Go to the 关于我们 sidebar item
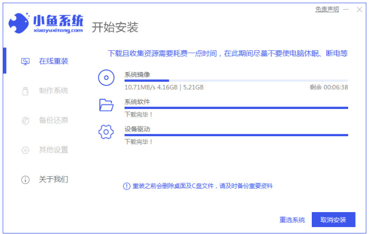Screen dimensions: 369x234 click(x=53, y=179)
